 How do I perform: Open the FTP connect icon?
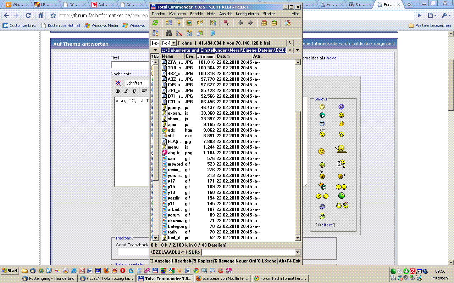pyautogui.click(x=288, y=23)
